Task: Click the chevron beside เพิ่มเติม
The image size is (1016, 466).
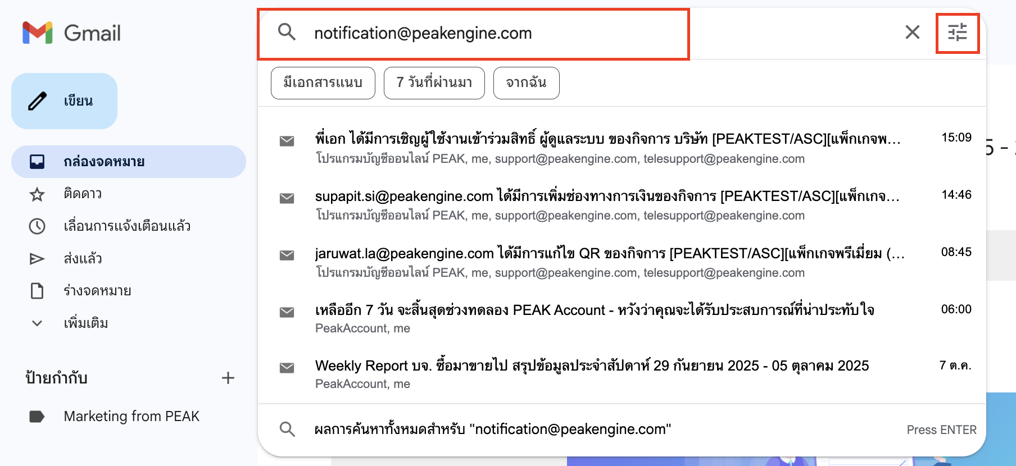Action: point(37,323)
